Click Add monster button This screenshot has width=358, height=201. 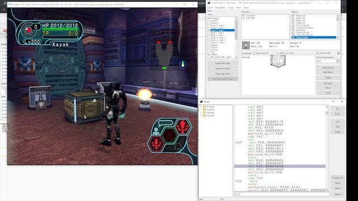click(x=328, y=68)
